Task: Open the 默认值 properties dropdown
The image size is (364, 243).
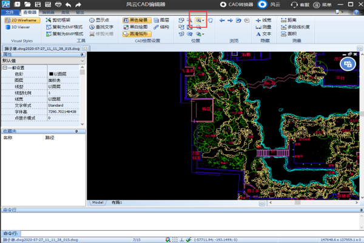Action: coord(81,61)
